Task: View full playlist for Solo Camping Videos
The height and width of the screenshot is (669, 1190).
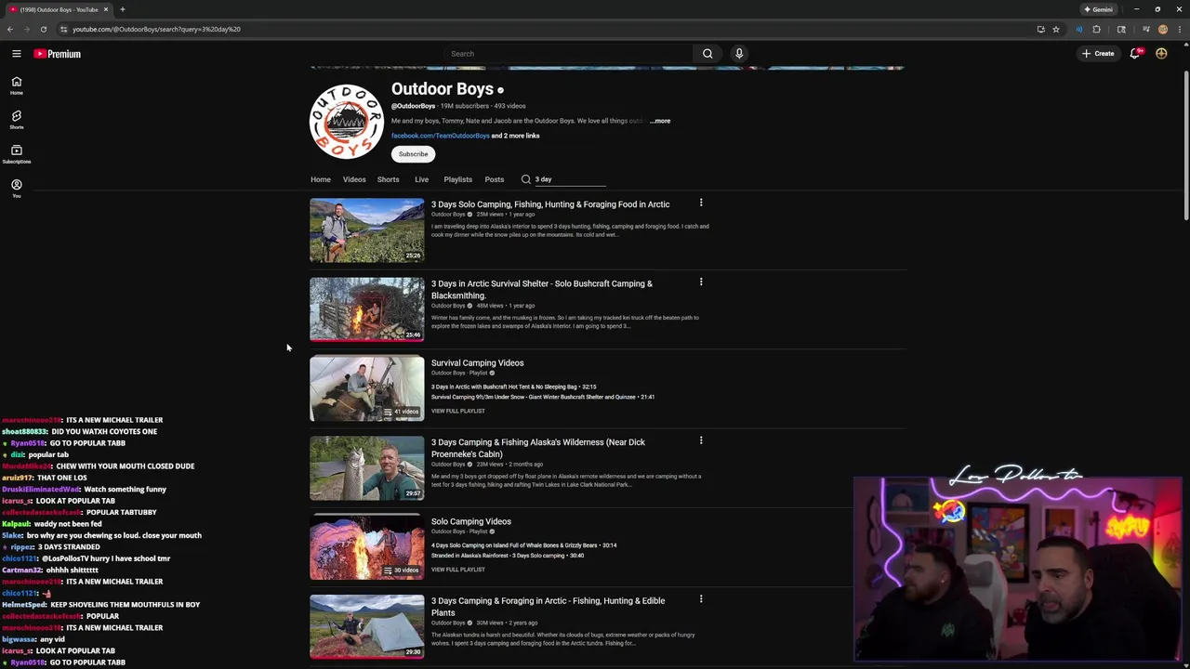Action: coord(457,570)
